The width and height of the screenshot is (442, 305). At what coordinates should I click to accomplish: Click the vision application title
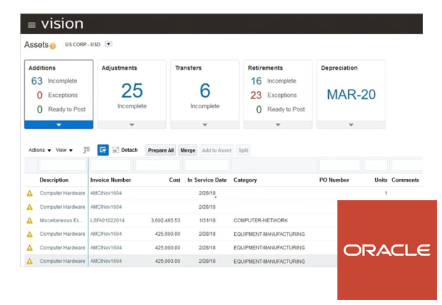point(62,24)
